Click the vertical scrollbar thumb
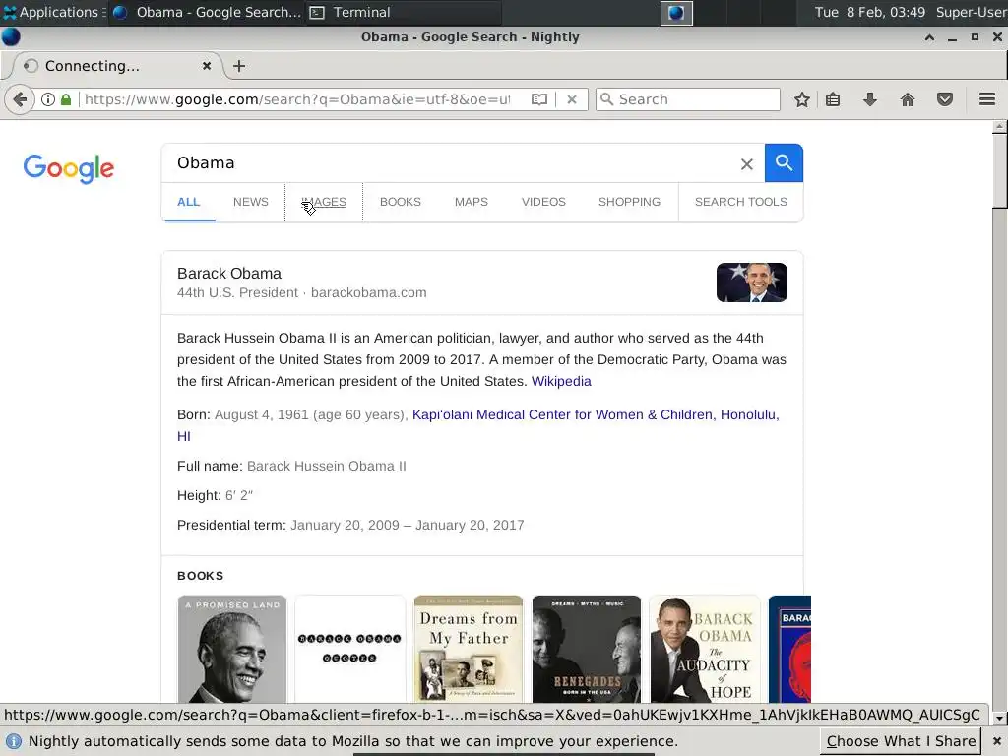The height and width of the screenshot is (756, 1008). [x=1000, y=171]
